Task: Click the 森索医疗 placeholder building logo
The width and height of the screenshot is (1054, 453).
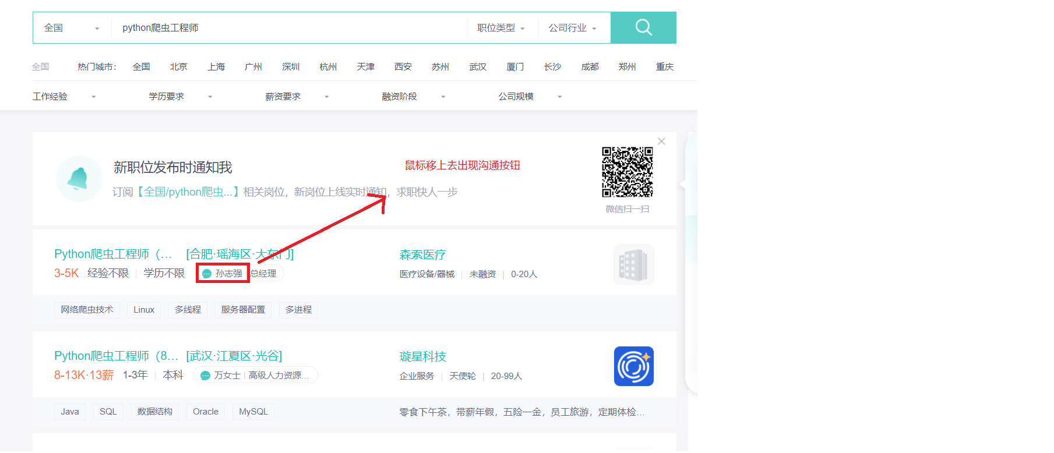Action: tap(634, 264)
